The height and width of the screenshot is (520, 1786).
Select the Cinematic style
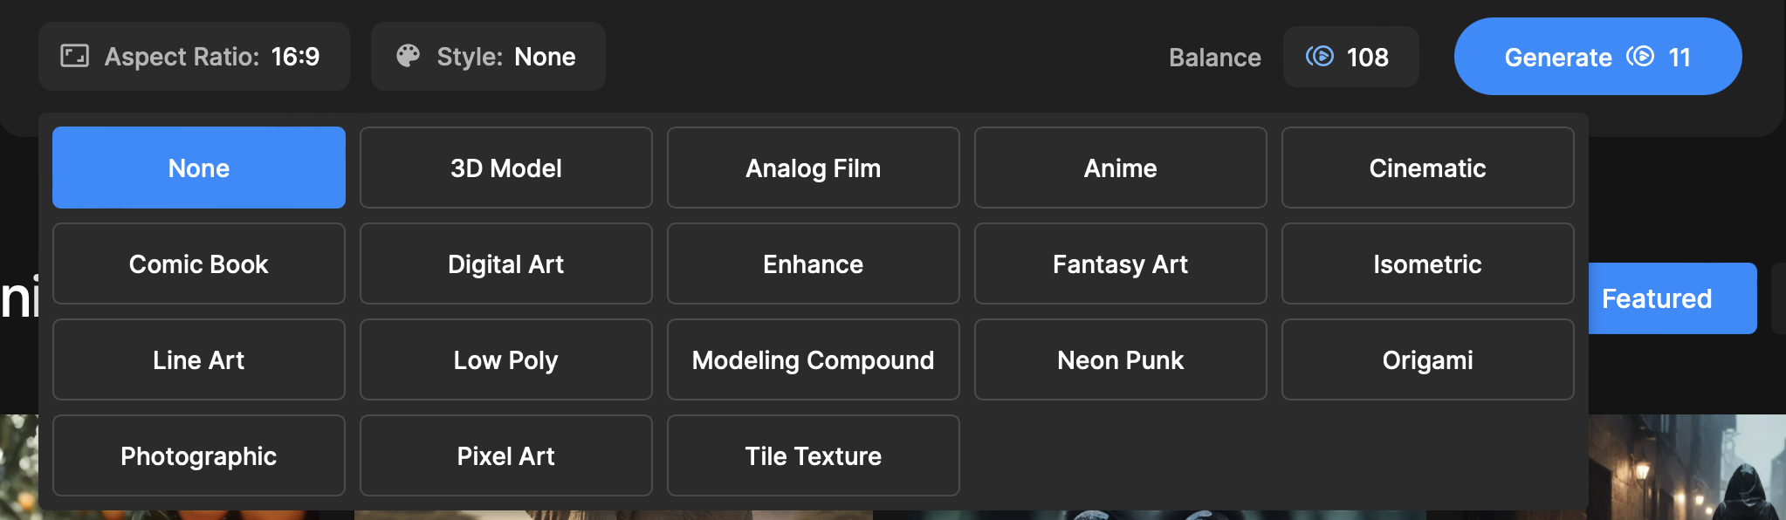pyautogui.click(x=1427, y=168)
